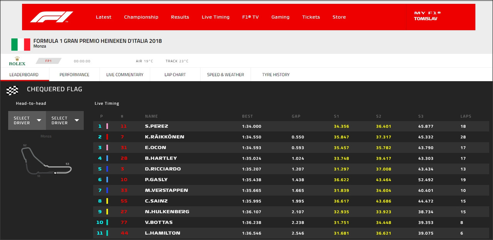Click car number 33

tap(124, 190)
